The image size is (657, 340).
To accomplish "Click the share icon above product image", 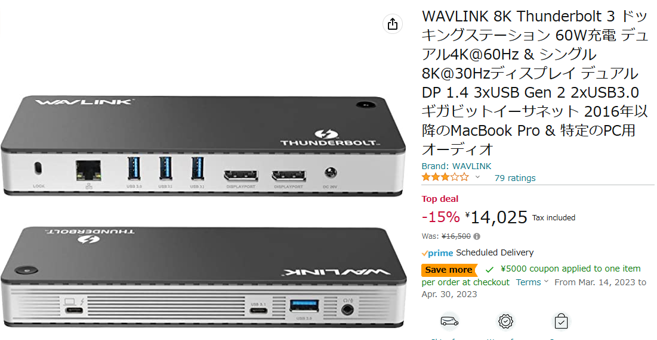I will [x=393, y=24].
